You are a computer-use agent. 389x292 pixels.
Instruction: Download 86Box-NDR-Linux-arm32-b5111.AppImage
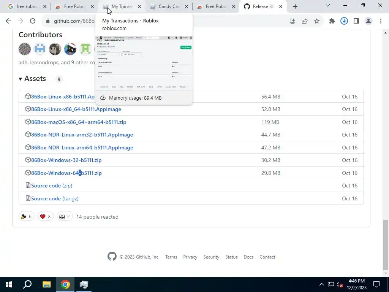pos(82,135)
